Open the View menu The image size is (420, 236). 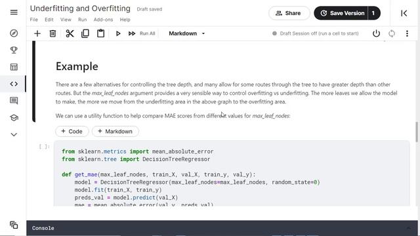(x=66, y=20)
